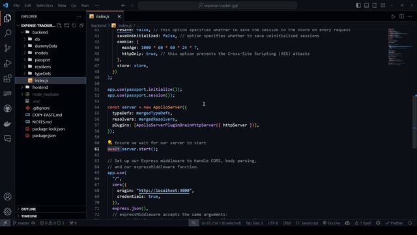
Task: Open the Chat view in activity bar
Action: point(7,138)
